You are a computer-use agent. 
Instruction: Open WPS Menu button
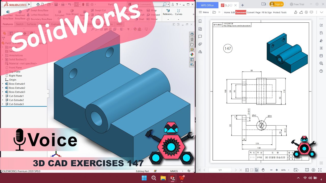pyautogui.click(x=204, y=12)
